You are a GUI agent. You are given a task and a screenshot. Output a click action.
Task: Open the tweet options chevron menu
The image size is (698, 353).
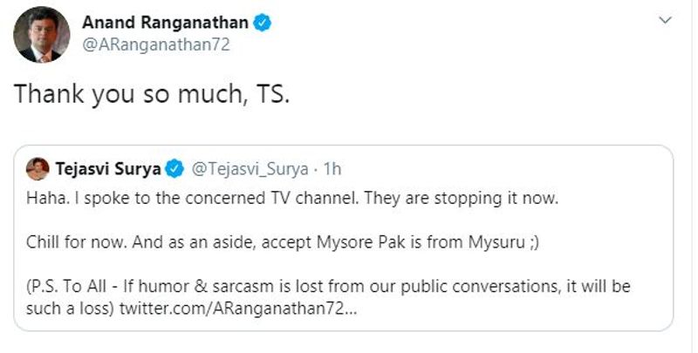(667, 20)
